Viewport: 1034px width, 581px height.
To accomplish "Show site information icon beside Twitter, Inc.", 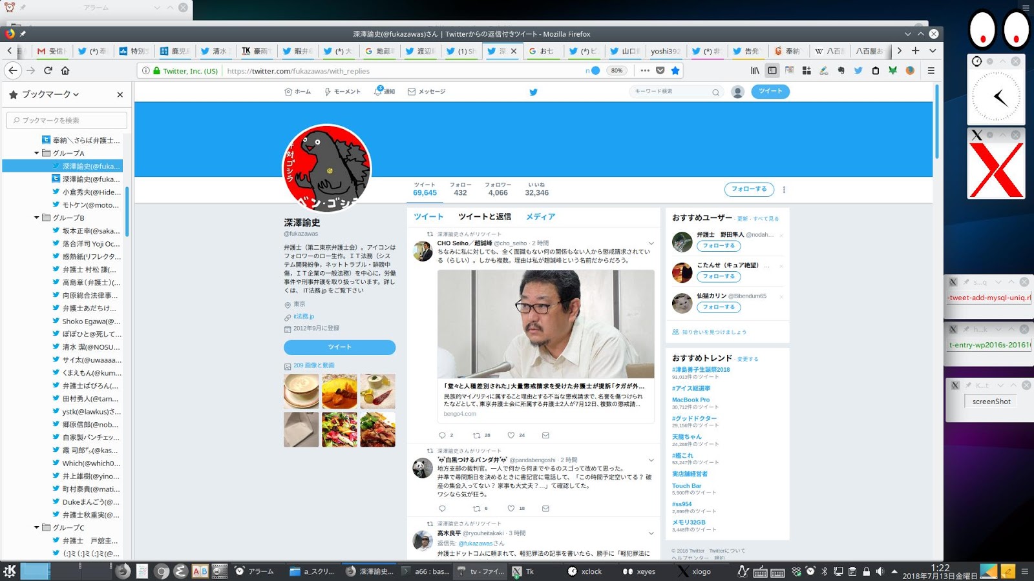I will (x=146, y=70).
